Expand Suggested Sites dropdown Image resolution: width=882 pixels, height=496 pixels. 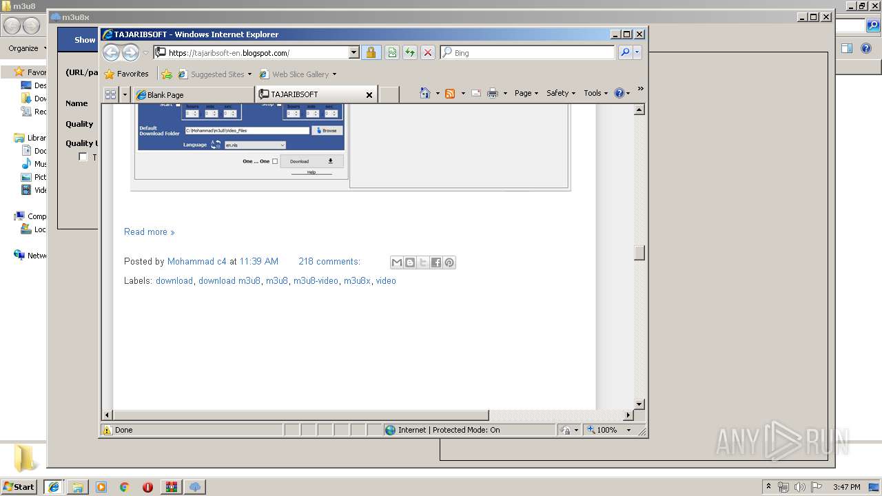[x=249, y=74]
